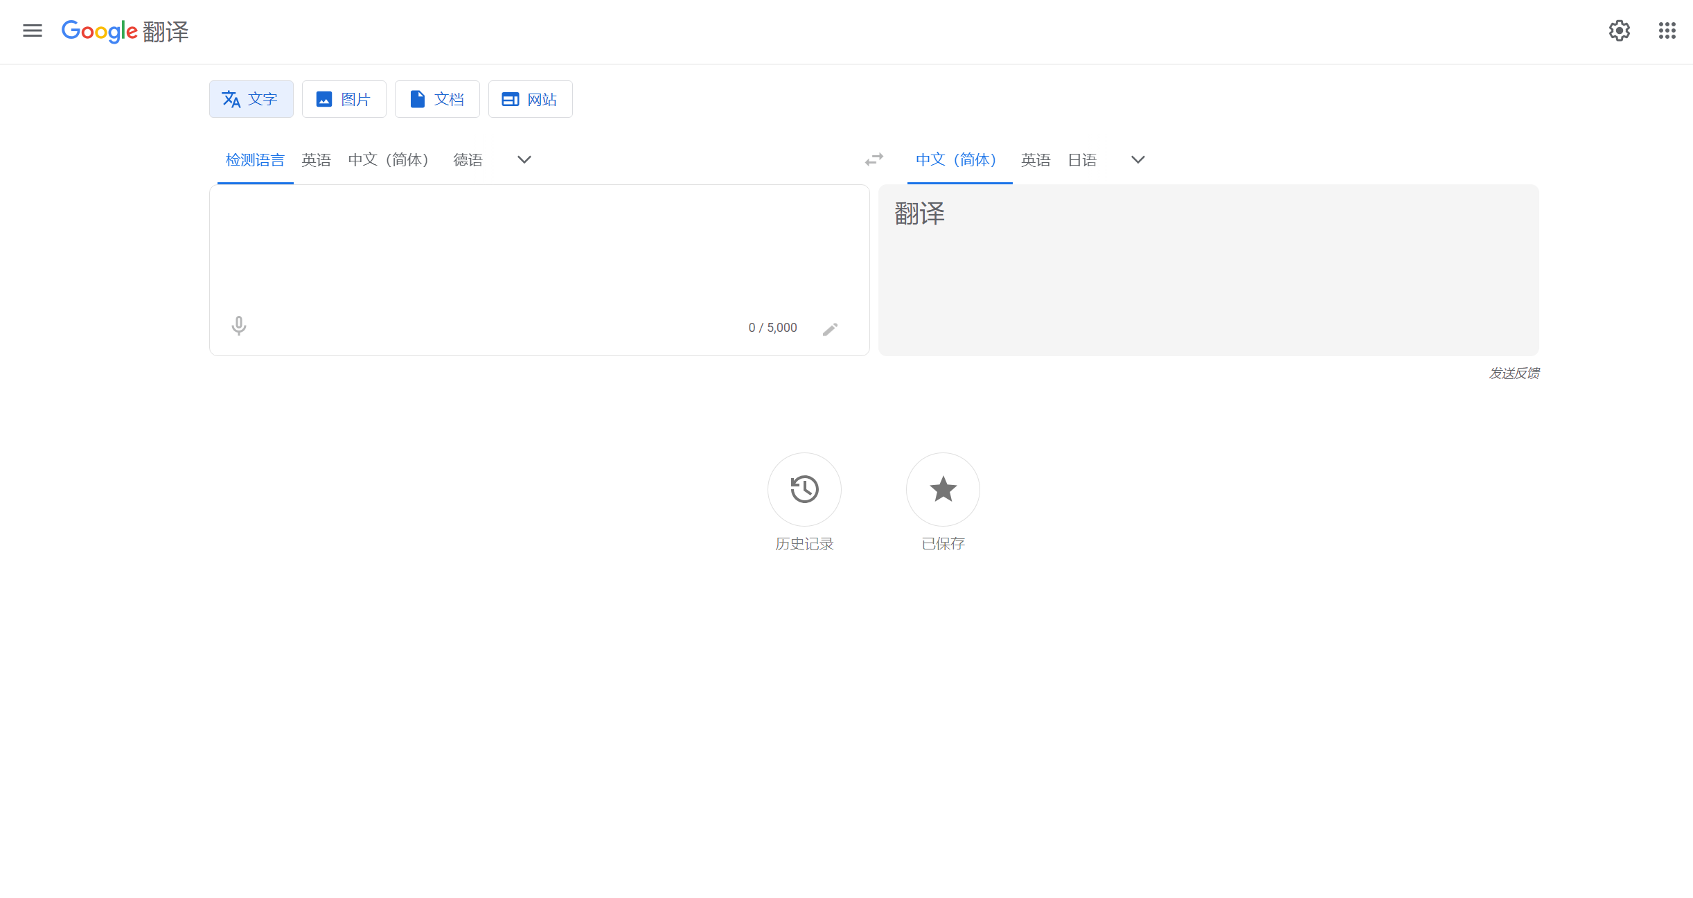
Task: Expand the target language dropdown list
Action: pyautogui.click(x=1137, y=159)
